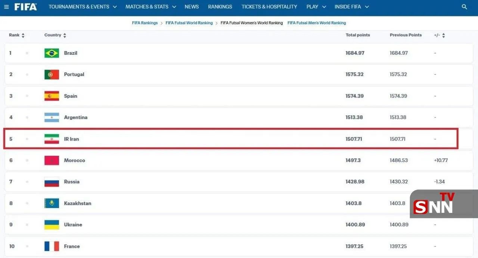The image size is (478, 258).
Task: Click the Portugal flag icon
Action: [x=52, y=75]
